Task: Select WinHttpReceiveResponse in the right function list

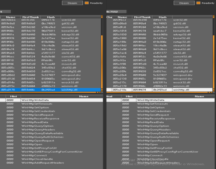Action: [x=160, y=118]
